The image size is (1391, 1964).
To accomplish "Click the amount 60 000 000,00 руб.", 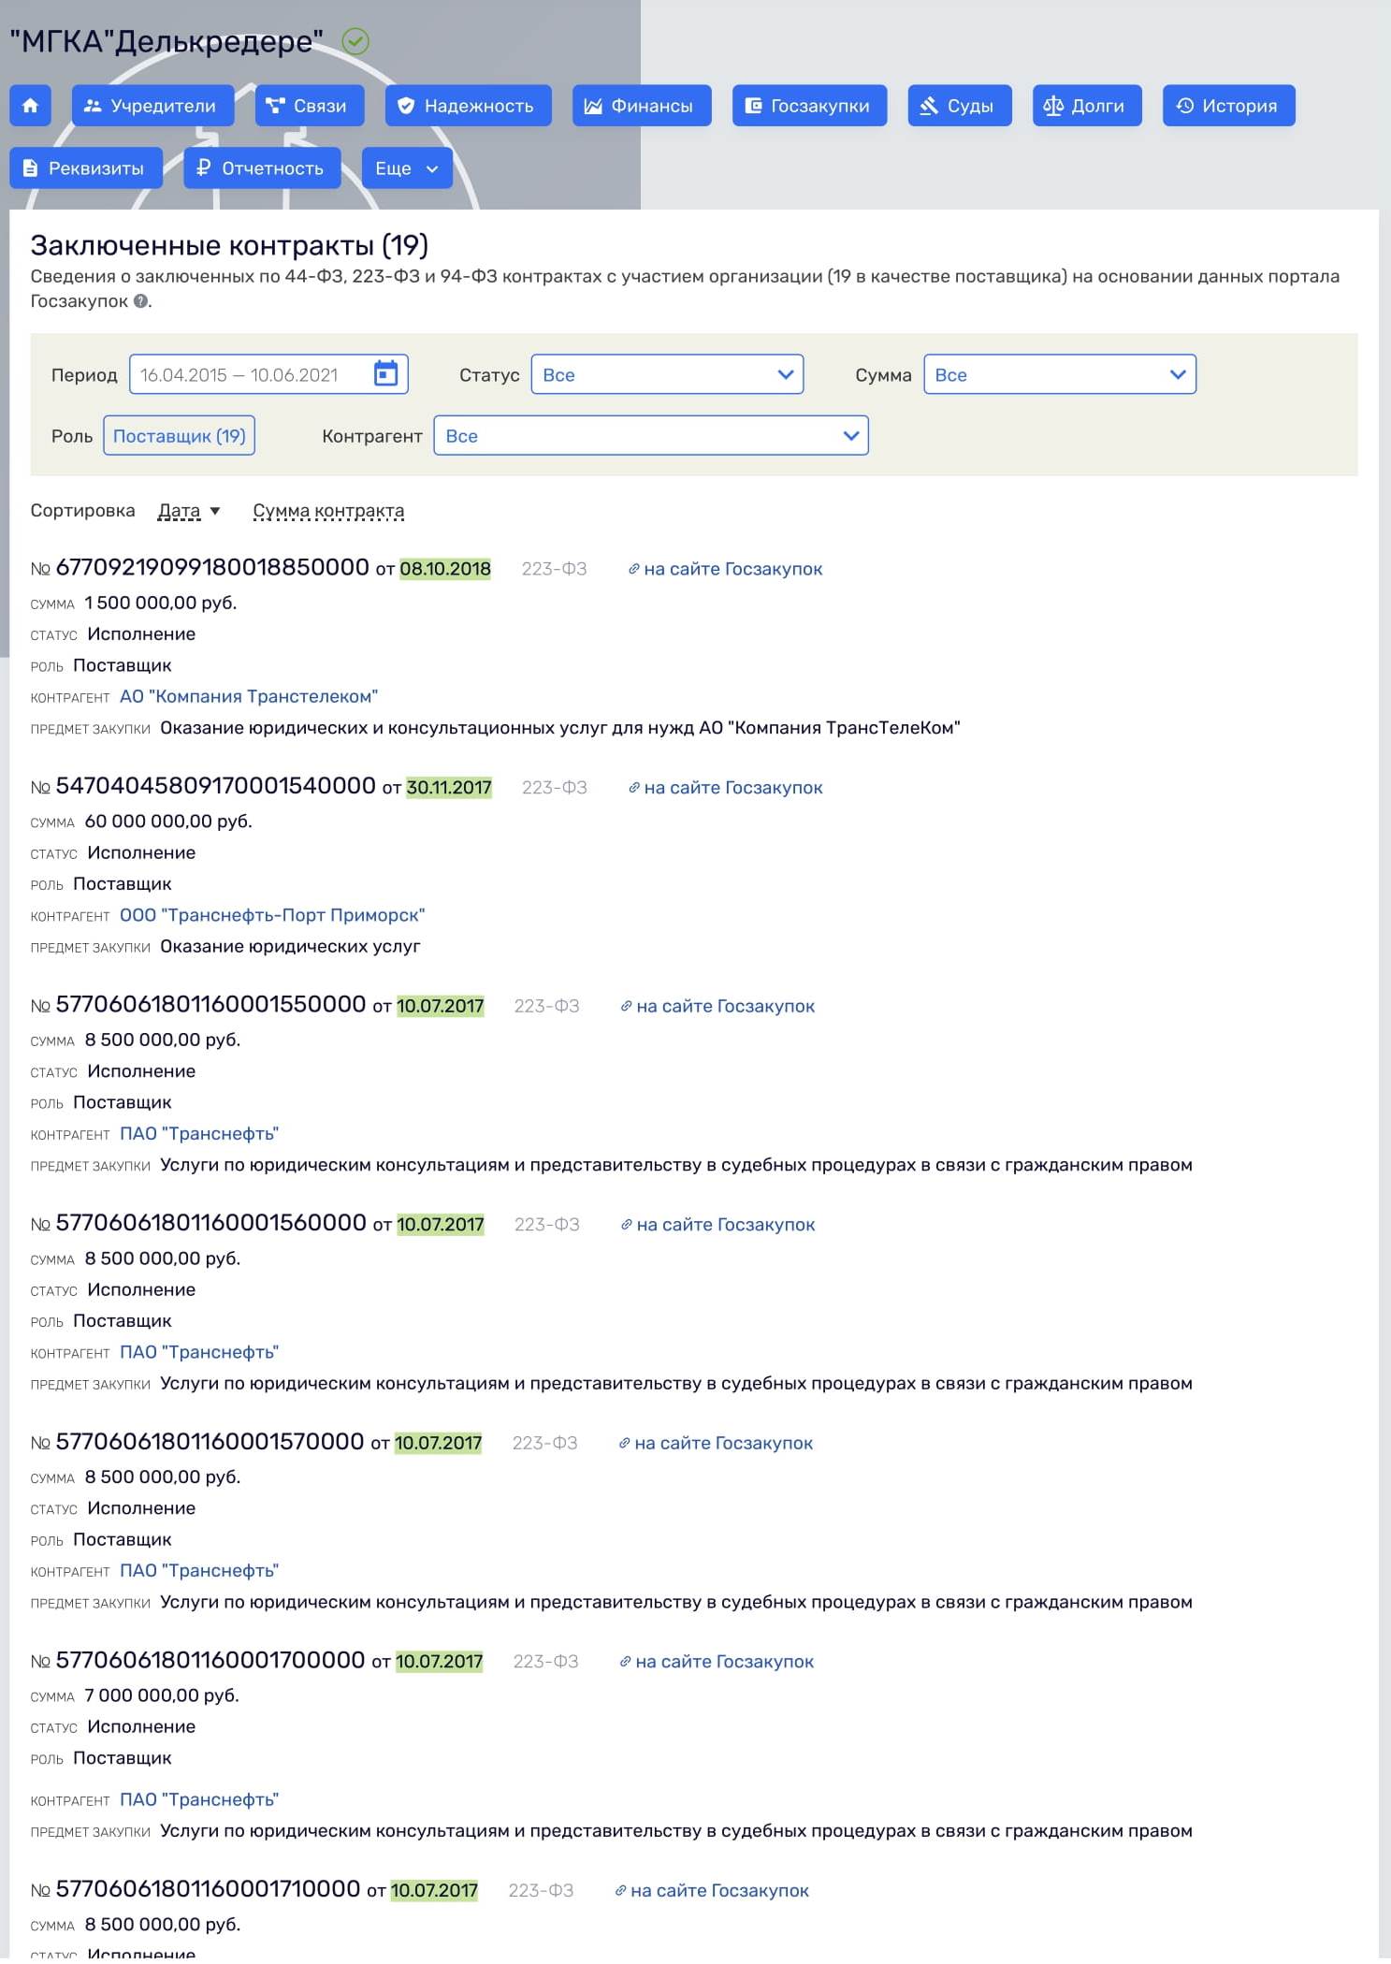I will pyautogui.click(x=168, y=822).
